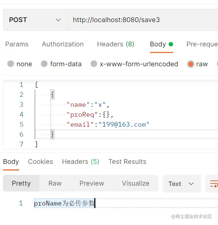Click the request URL field with localhost:8080/save3

(143, 20)
